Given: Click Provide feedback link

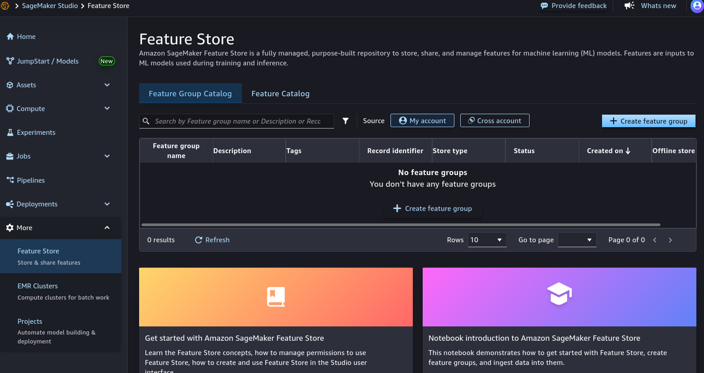Looking at the screenshot, I should point(579,6).
